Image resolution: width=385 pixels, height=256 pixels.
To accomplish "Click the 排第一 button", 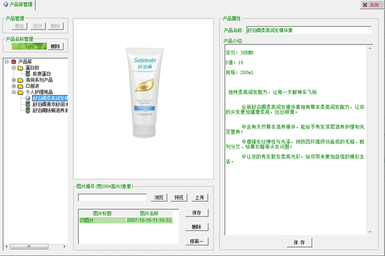I will [197, 242].
